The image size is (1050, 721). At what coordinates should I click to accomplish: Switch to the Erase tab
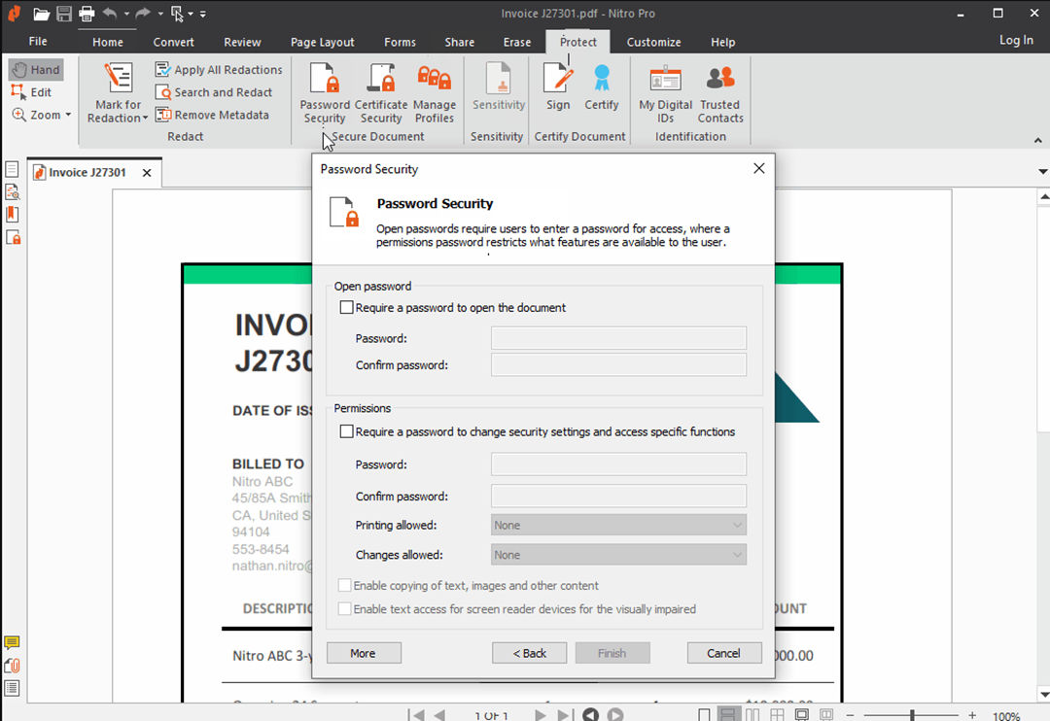click(x=517, y=42)
